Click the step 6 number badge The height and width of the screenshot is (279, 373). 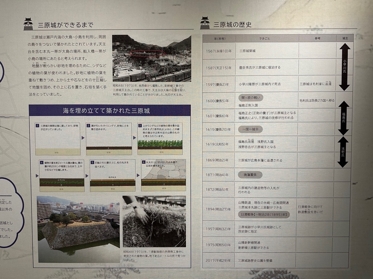coord(143,162)
